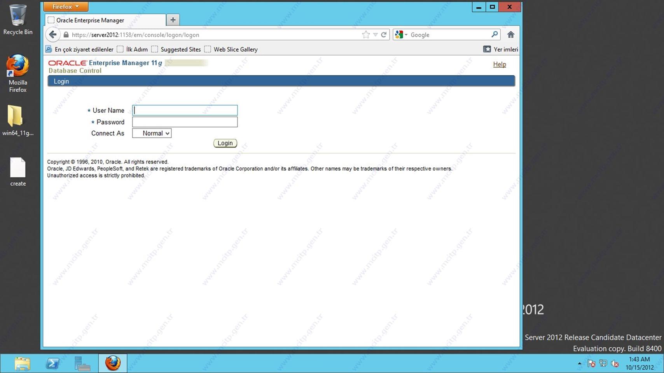The width and height of the screenshot is (664, 373).
Task: Focus the Password field
Action: 185,122
